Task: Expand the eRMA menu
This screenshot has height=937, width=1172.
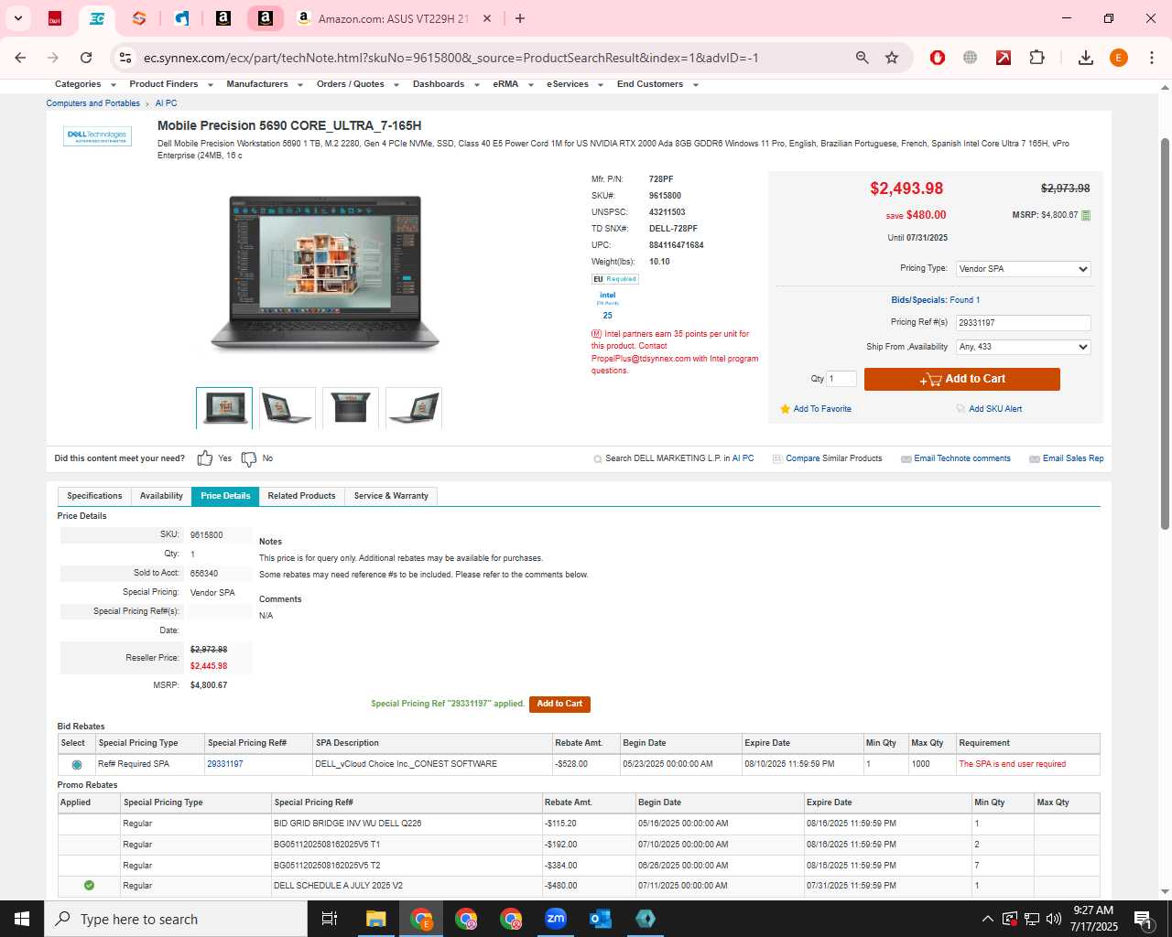Action: coord(513,84)
